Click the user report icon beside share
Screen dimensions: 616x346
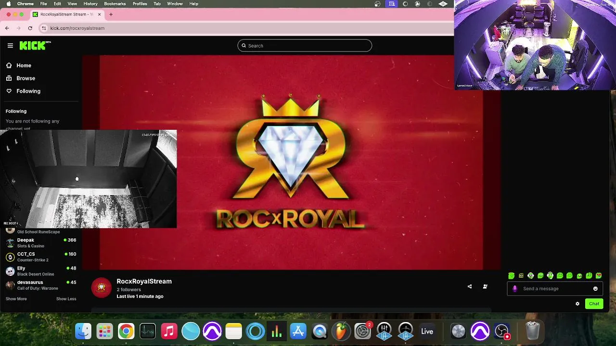pyautogui.click(x=485, y=286)
